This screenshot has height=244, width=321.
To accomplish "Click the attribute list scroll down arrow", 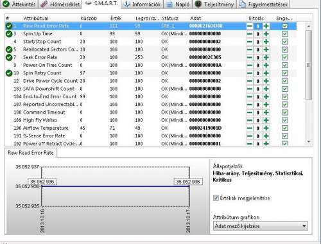I will pos(308,141).
